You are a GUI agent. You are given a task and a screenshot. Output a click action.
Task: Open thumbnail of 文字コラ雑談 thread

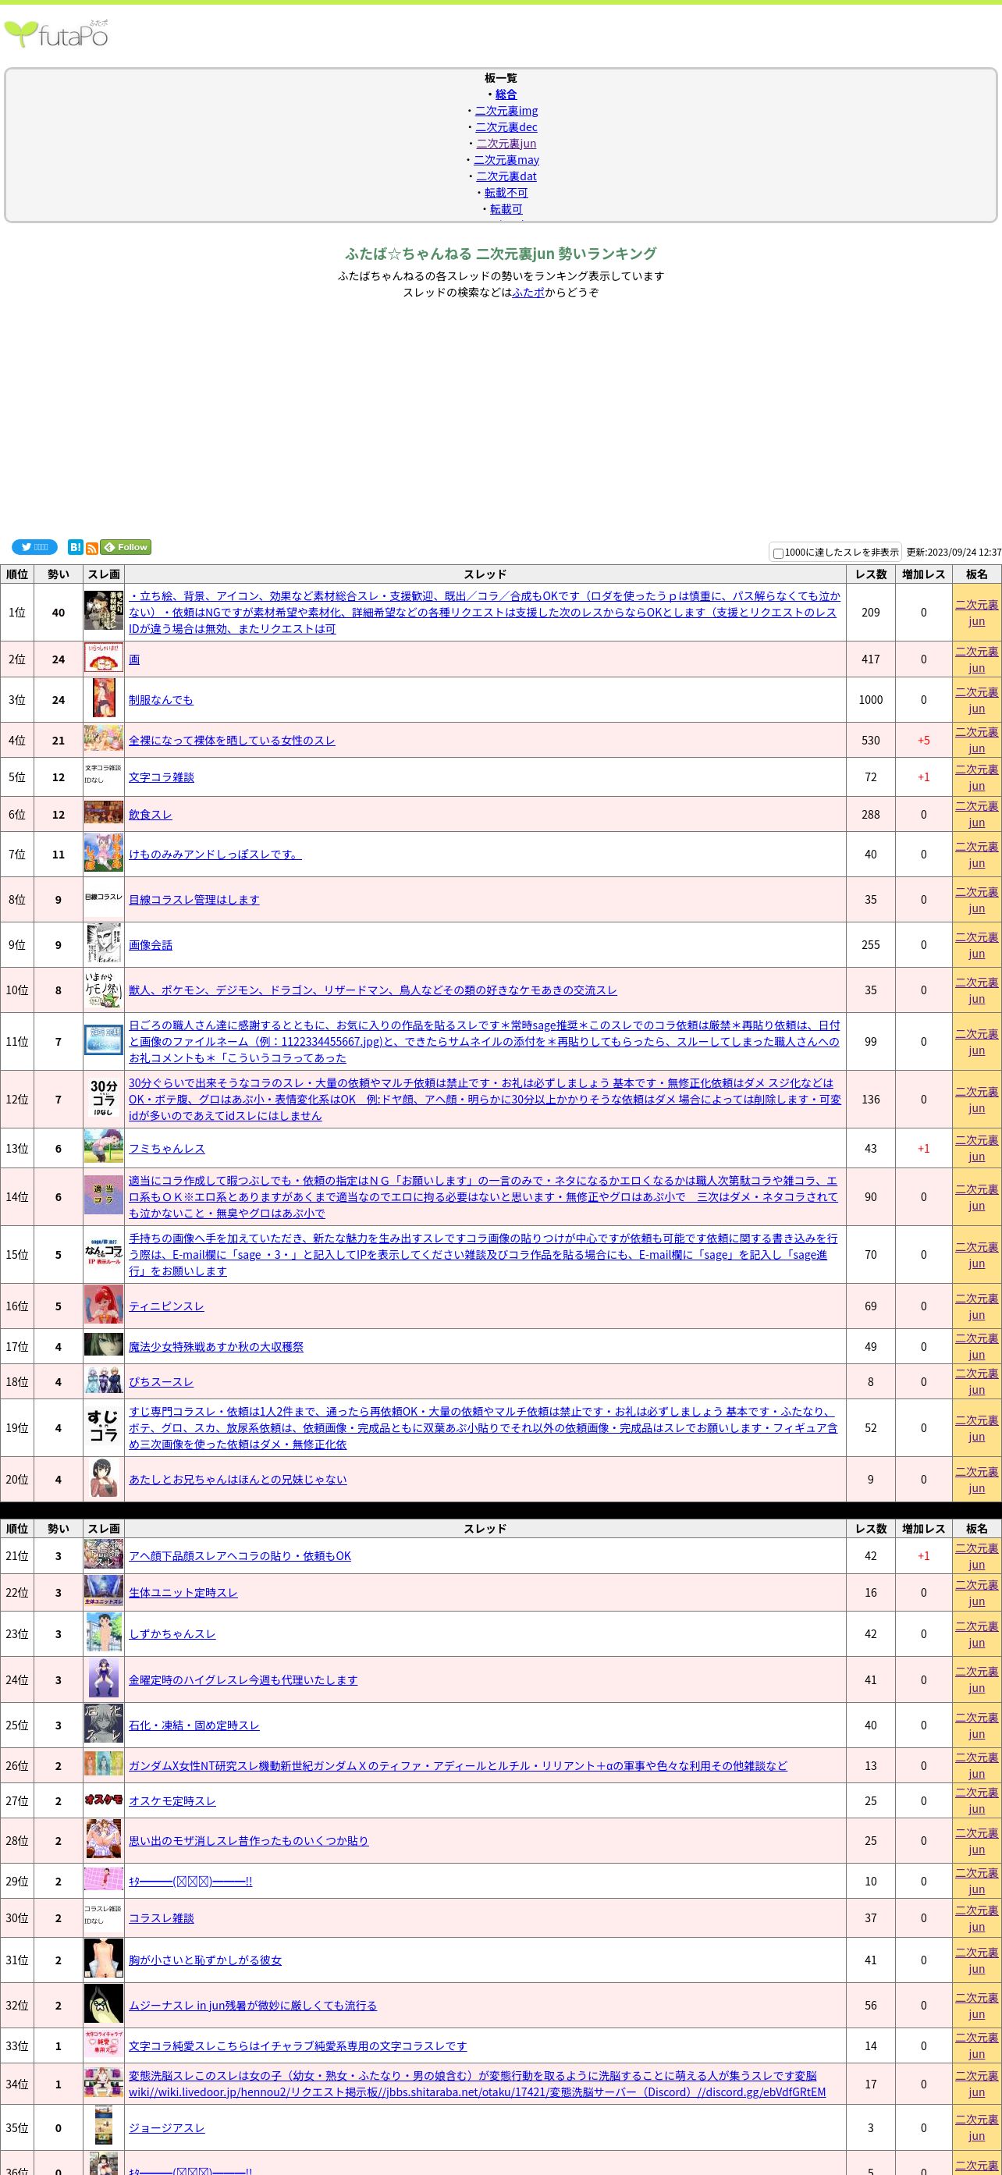pos(104,774)
